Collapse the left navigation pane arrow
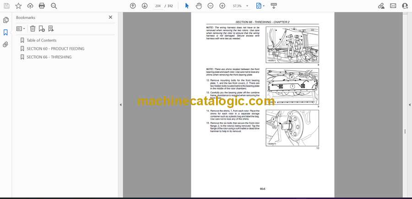This screenshot has width=412, height=199. 120,105
